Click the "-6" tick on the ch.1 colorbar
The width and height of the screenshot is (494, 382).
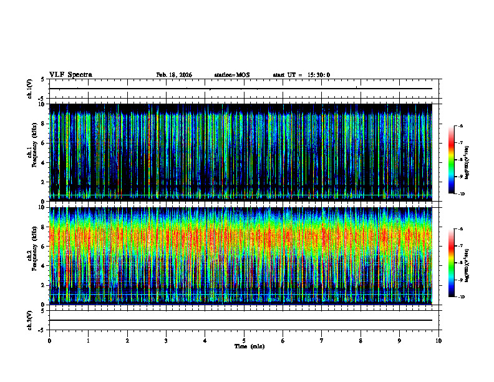[461, 125]
